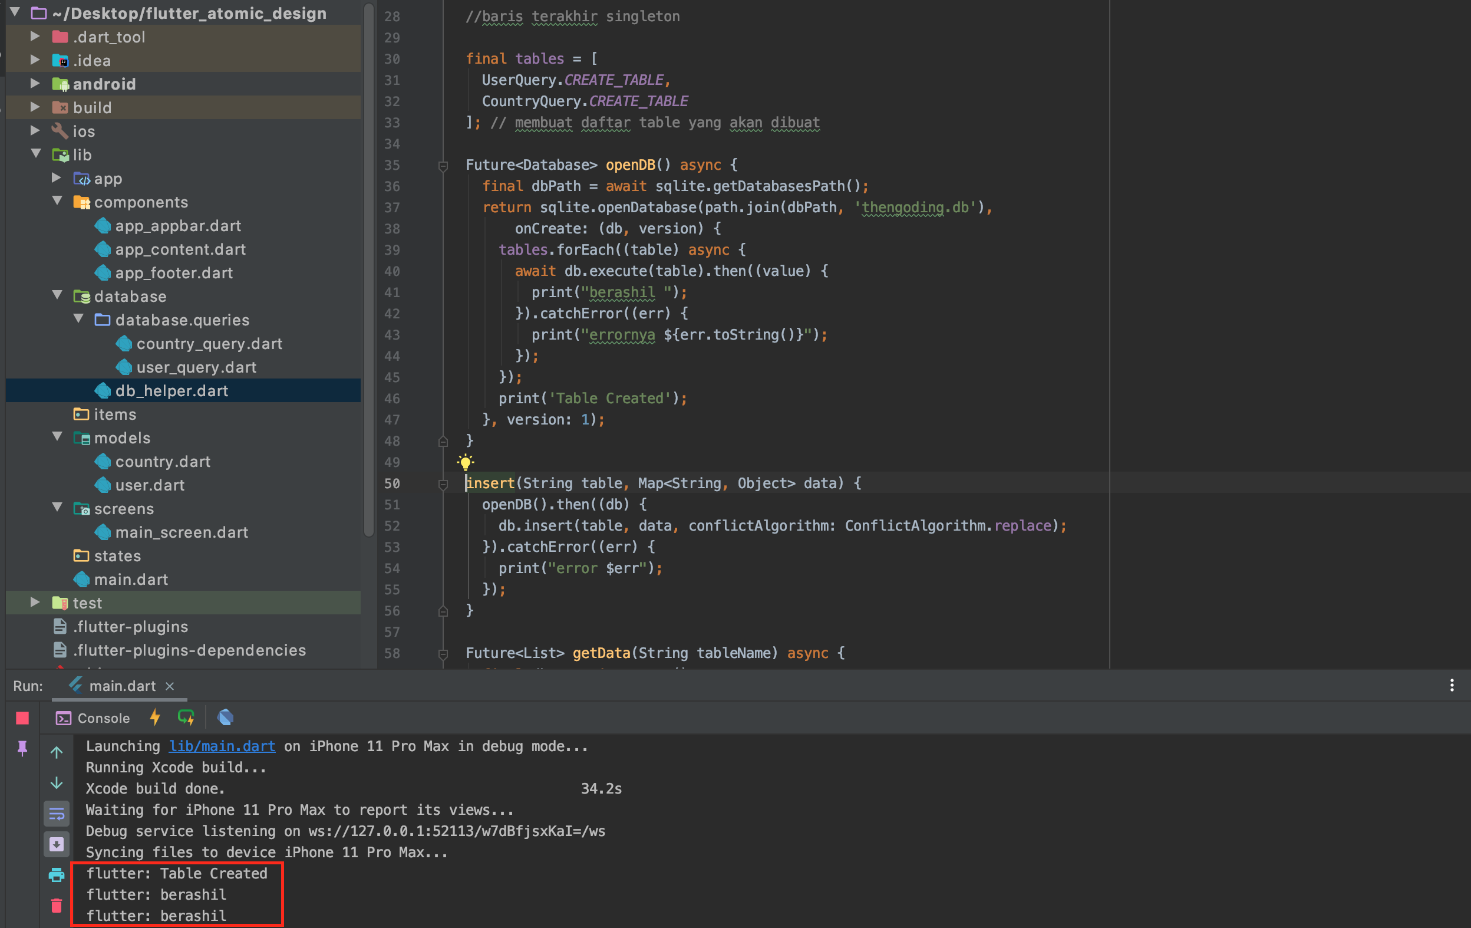The image size is (1471, 928).
Task: Open Run panel three-dot options menu
Action: click(1452, 686)
